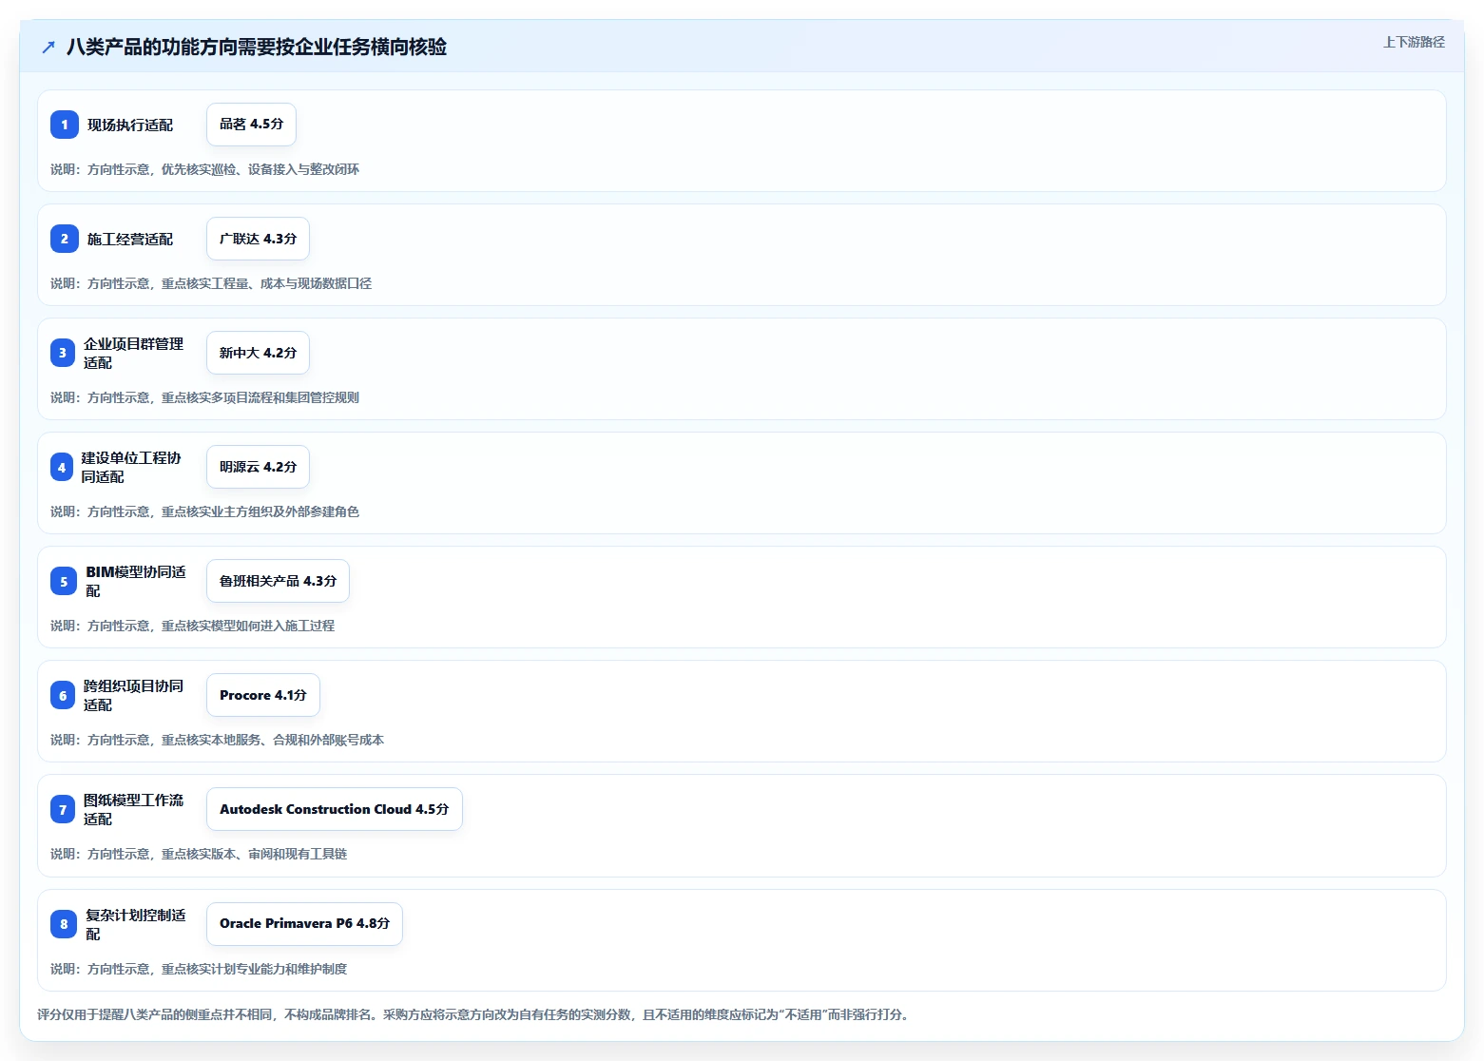The image size is (1484, 1061).
Task: Click the 新中大 4.2分 chip
Action: click(x=258, y=353)
